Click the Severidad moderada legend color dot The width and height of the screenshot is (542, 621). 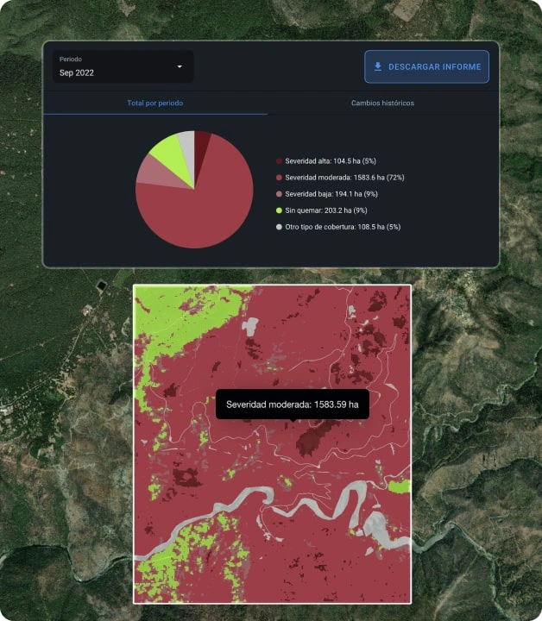tap(279, 178)
